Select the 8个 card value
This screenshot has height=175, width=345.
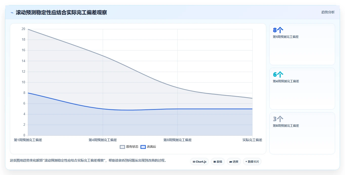[278, 30]
